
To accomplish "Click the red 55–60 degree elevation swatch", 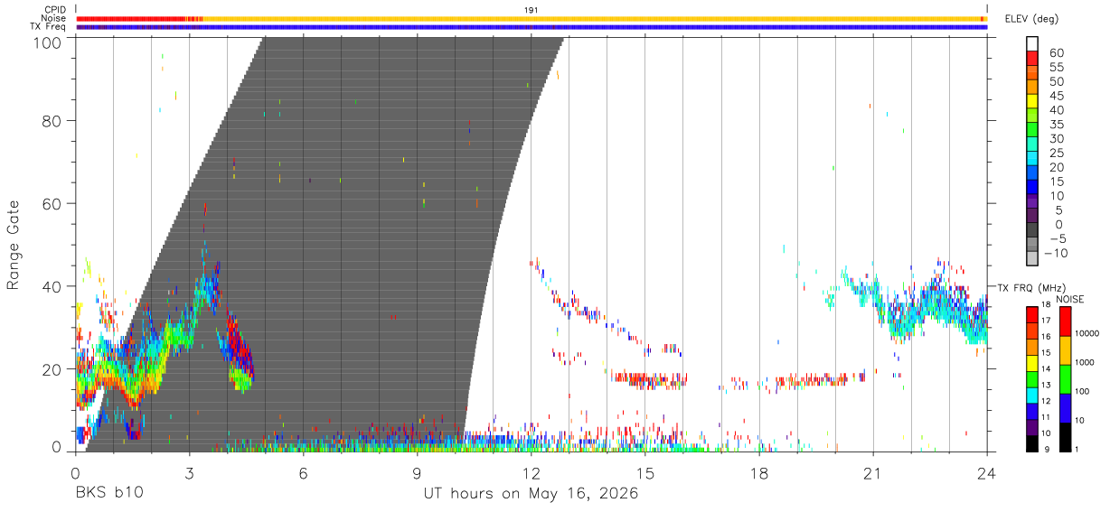I will tap(1032, 58).
